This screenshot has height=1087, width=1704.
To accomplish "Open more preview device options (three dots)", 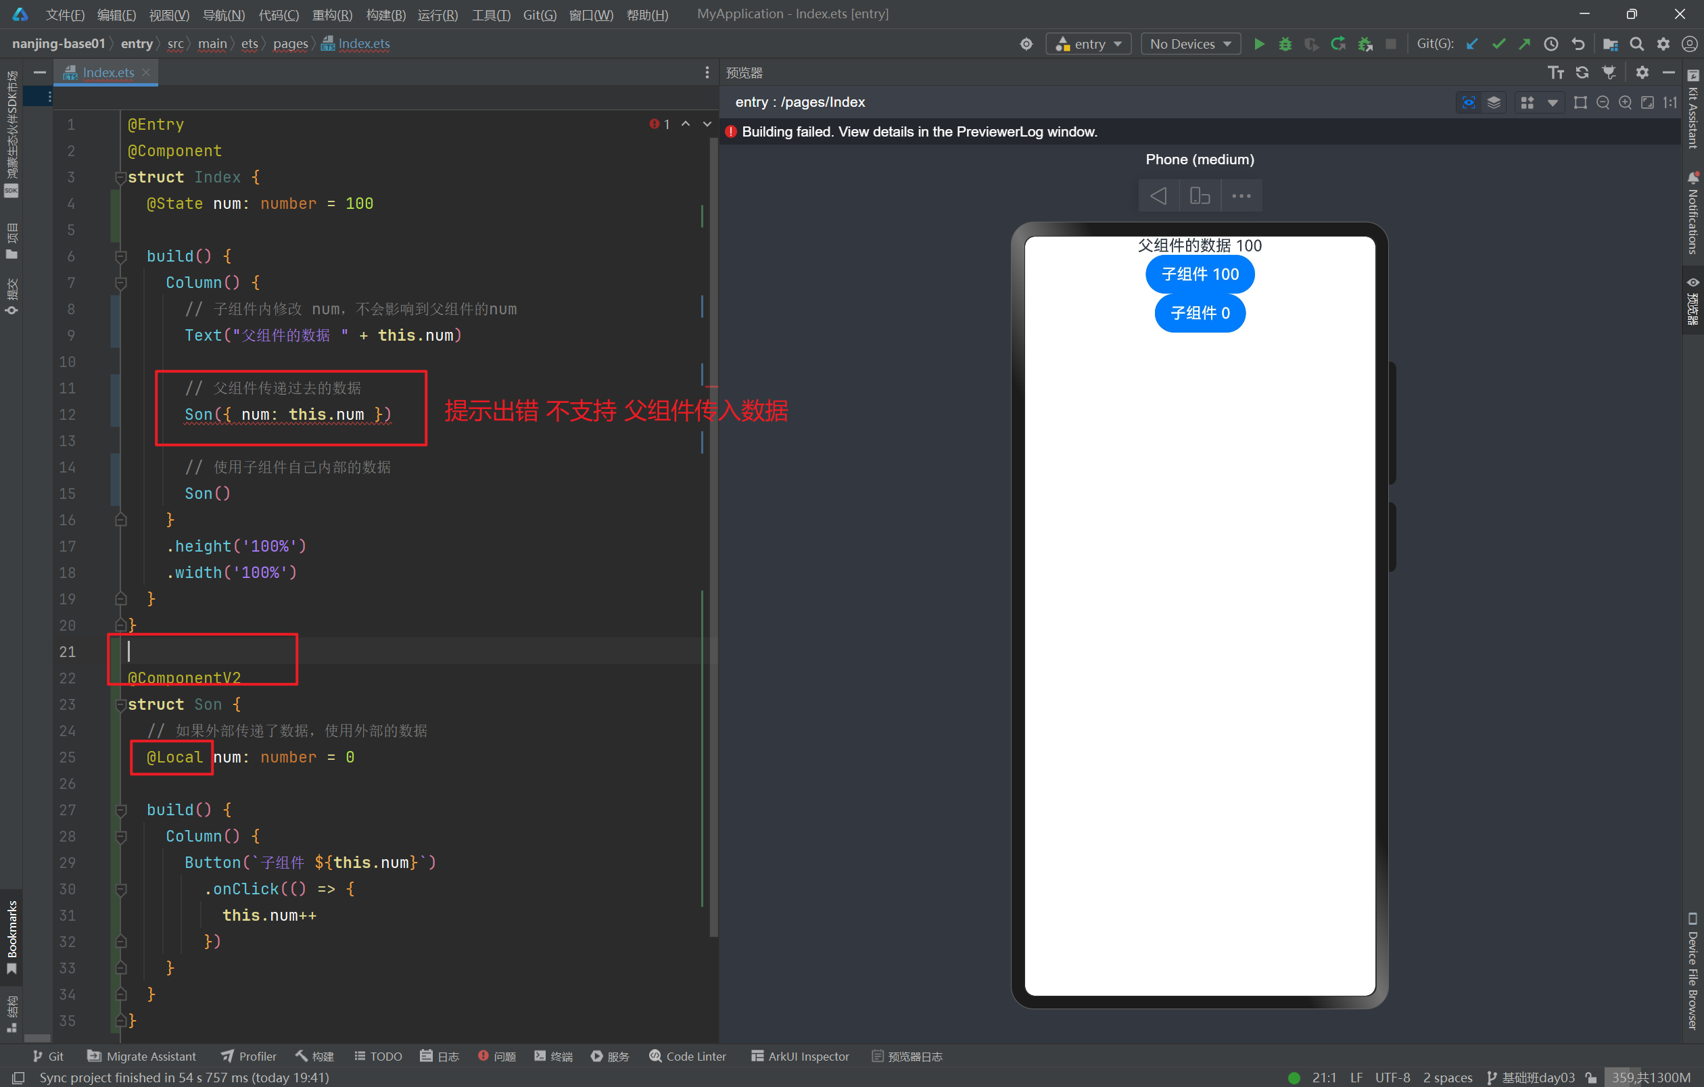I will [x=1241, y=195].
